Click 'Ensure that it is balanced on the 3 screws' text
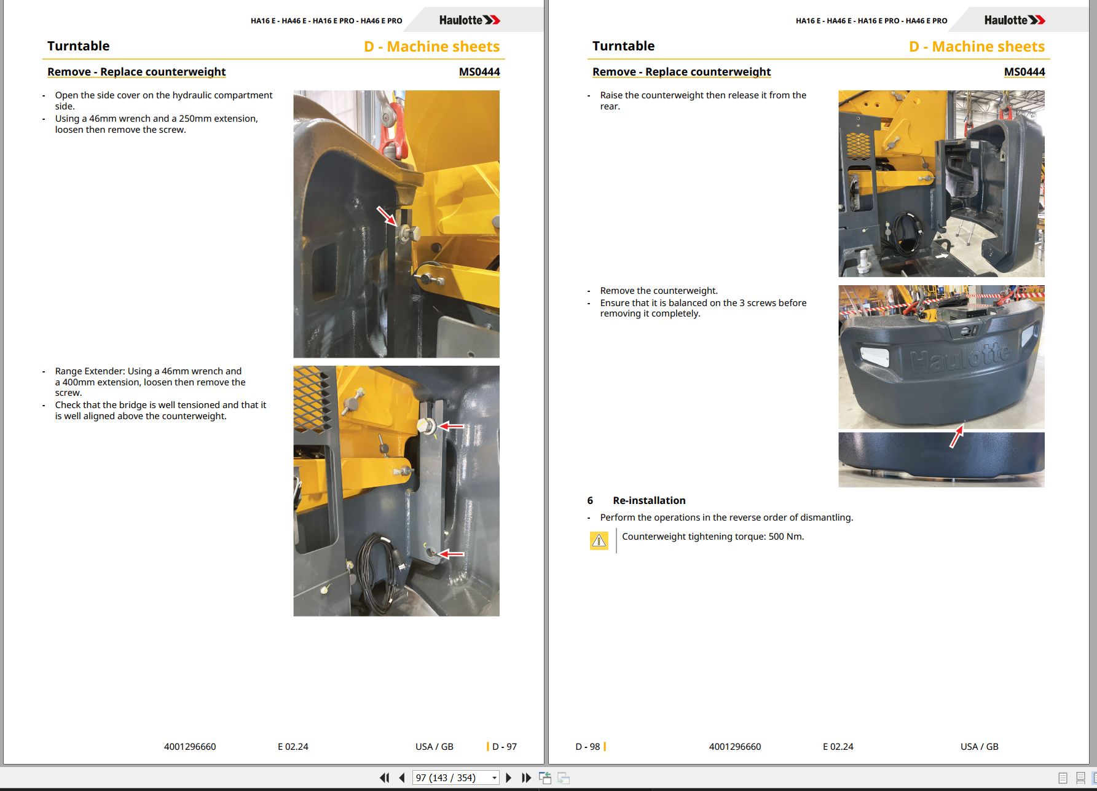1097x791 pixels. click(x=703, y=308)
